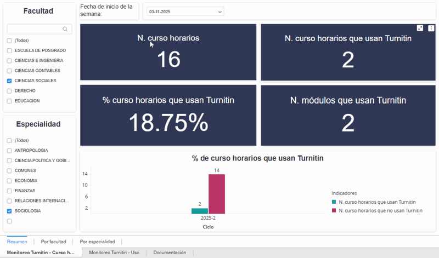Image resolution: width=439 pixels, height=258 pixels.
Task: Click the teal bar for 2025-2
Action: 200,211
